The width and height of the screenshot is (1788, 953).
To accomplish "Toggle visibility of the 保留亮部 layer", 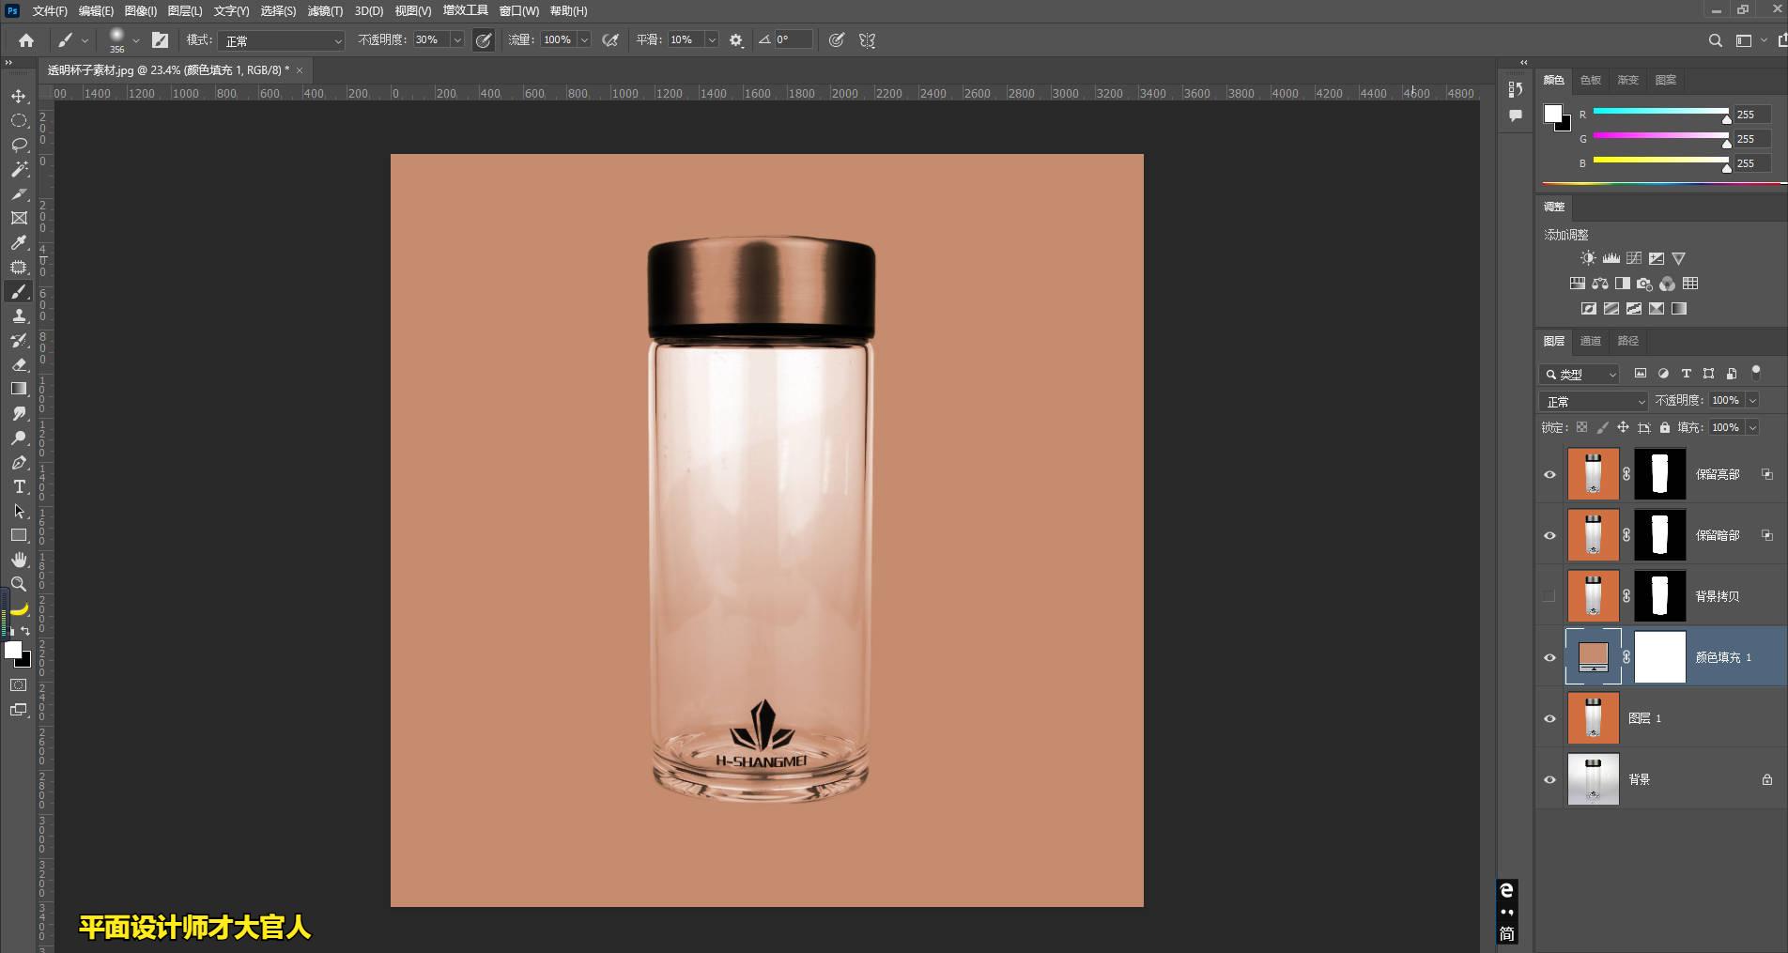I will [1550, 474].
